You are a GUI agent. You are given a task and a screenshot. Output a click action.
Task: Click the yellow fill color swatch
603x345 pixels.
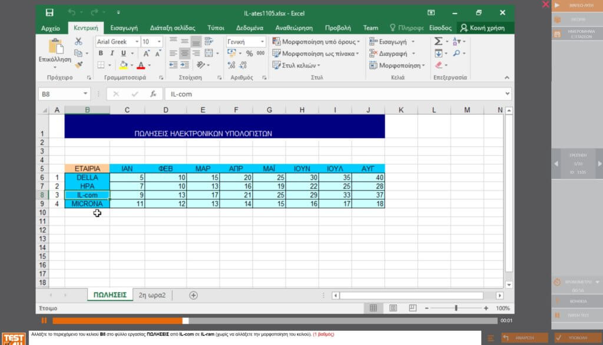click(124, 65)
